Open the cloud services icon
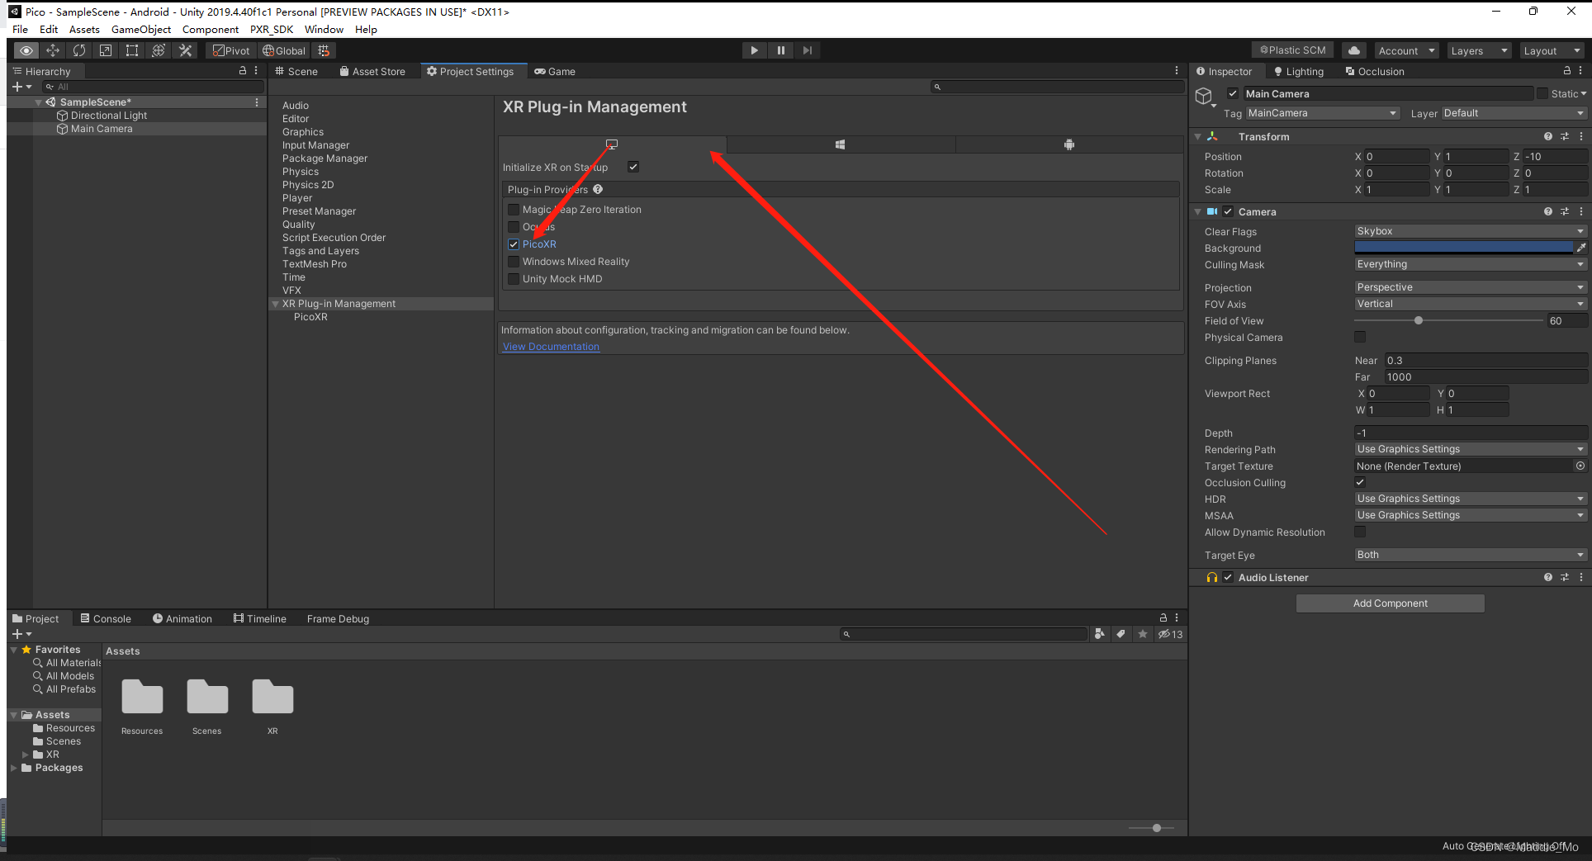This screenshot has width=1592, height=861. pyautogui.click(x=1354, y=50)
